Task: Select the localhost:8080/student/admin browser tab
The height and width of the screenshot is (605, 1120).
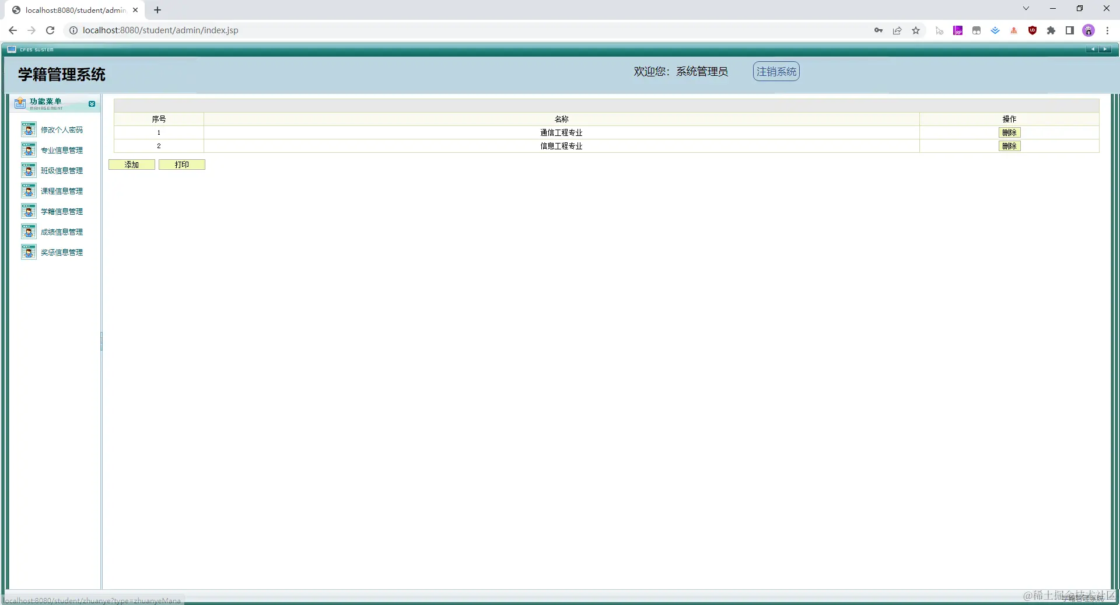Action: (x=75, y=10)
